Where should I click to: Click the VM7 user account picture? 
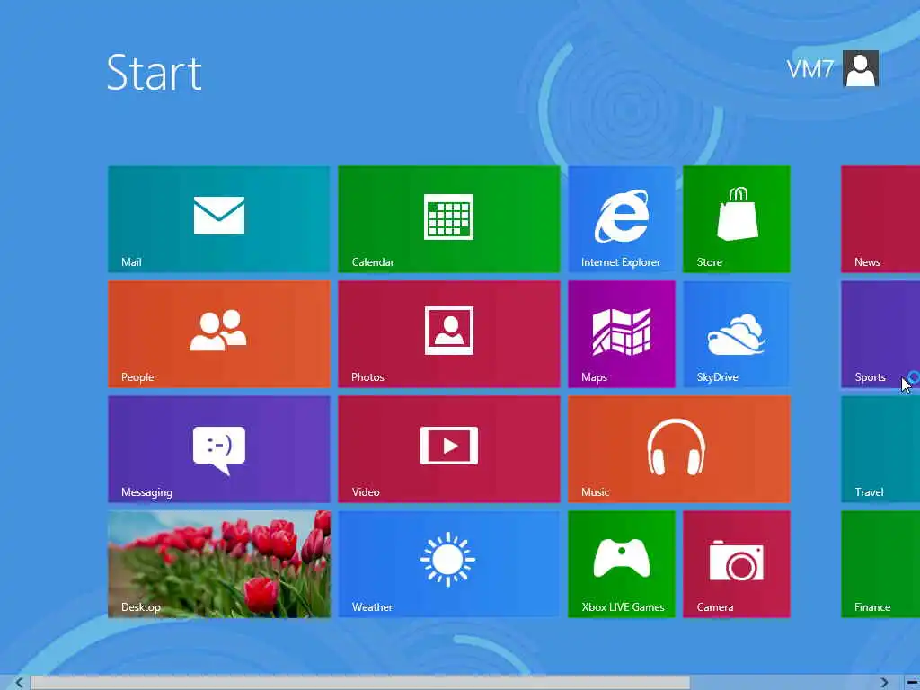(x=860, y=68)
